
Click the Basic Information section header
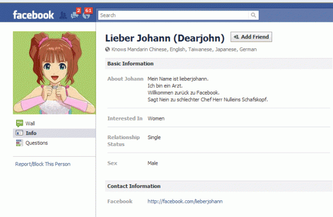(x=219, y=63)
